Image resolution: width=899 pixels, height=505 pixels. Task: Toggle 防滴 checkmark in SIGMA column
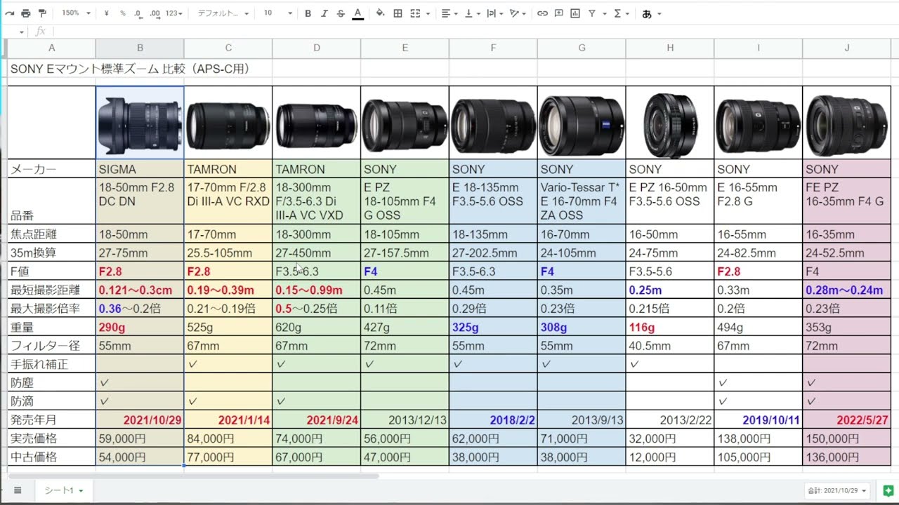point(104,401)
